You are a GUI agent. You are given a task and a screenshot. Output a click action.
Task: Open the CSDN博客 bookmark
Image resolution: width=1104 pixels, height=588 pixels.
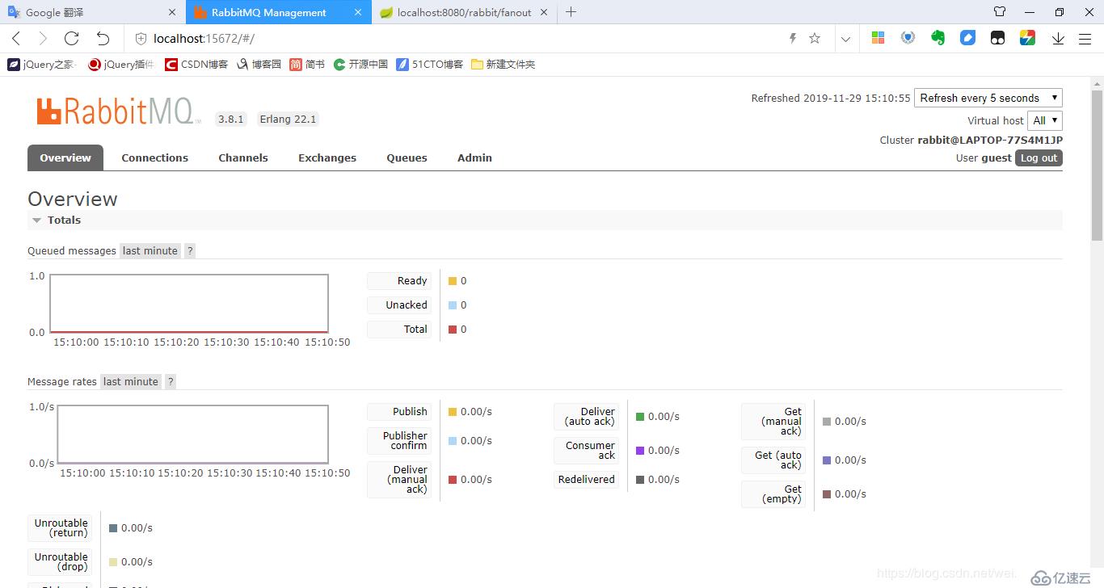[196, 65]
